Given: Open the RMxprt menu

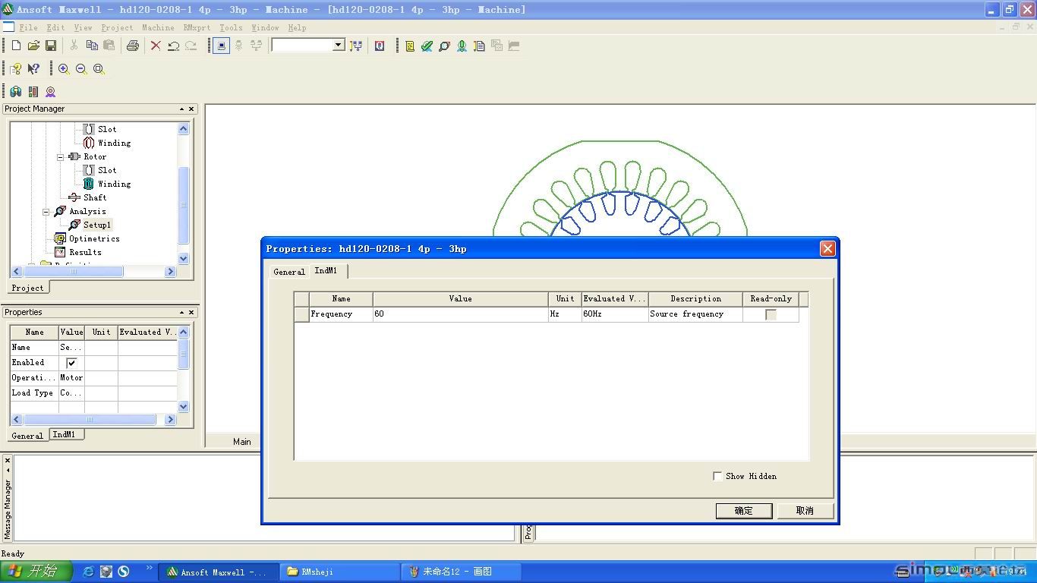Looking at the screenshot, I should pos(197,27).
